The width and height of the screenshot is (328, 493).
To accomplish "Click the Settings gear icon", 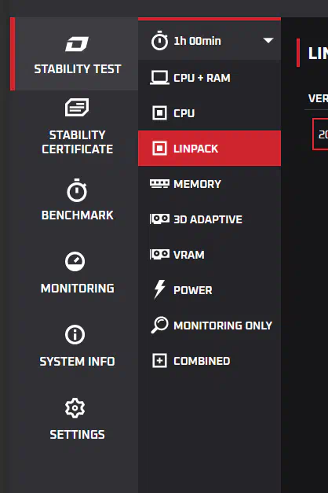I will tap(75, 408).
